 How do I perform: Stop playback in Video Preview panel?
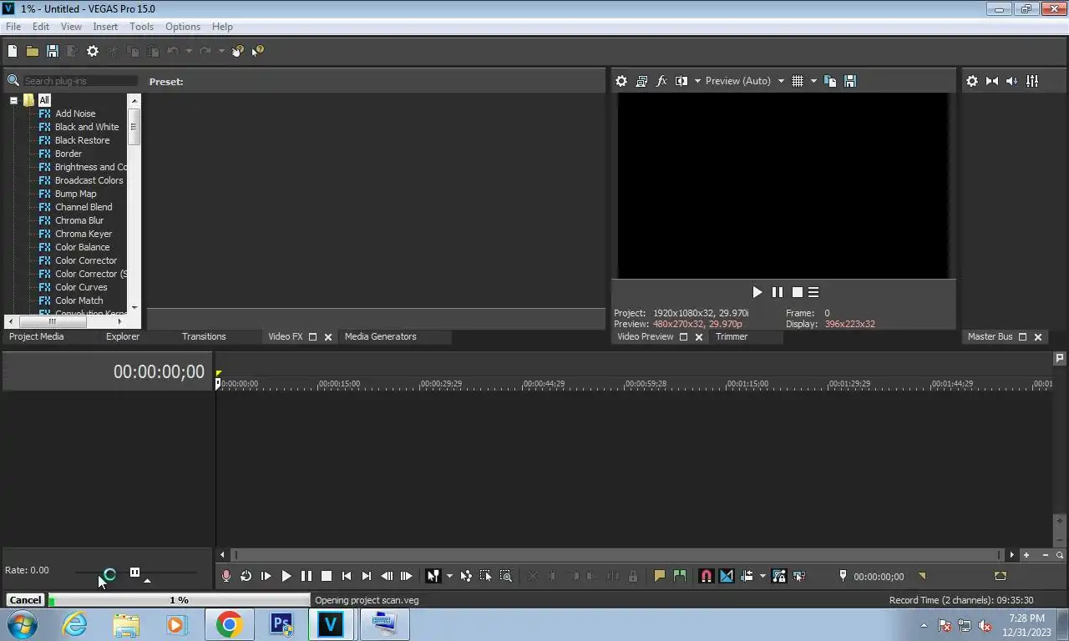pyautogui.click(x=798, y=292)
